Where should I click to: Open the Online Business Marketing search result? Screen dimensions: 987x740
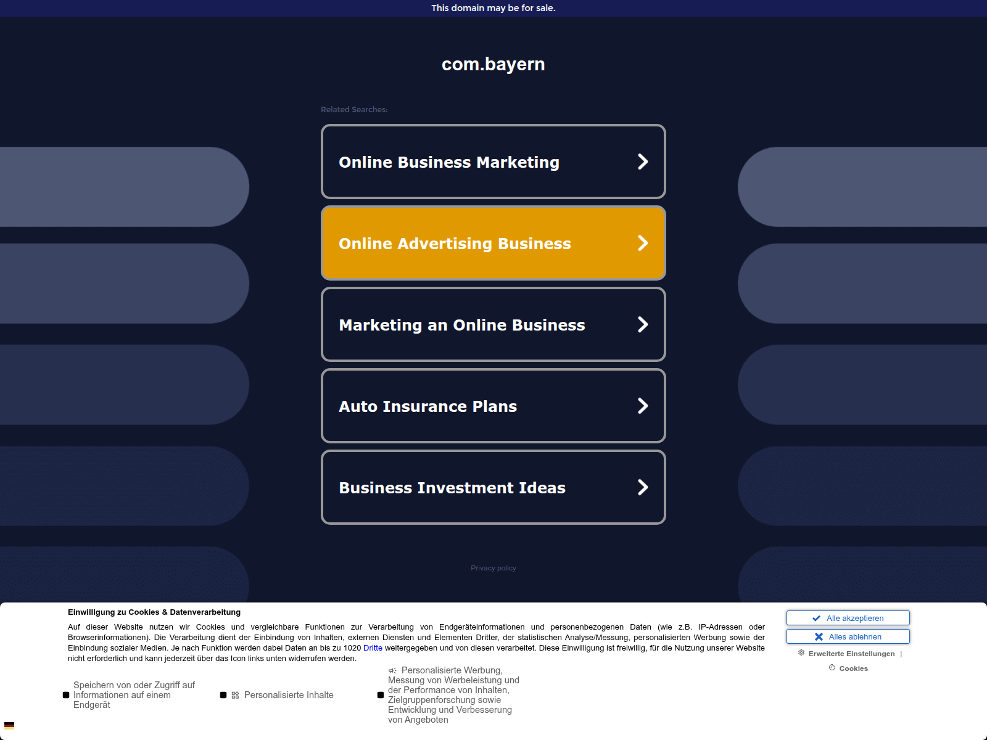(x=493, y=162)
